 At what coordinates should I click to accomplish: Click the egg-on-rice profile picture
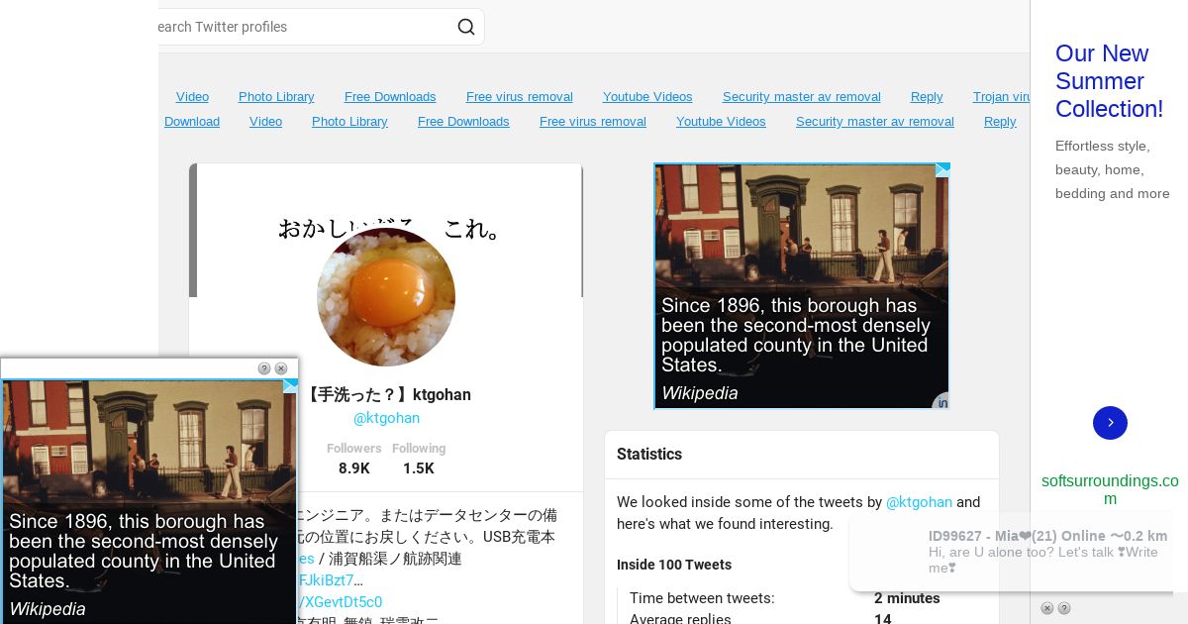click(386, 297)
